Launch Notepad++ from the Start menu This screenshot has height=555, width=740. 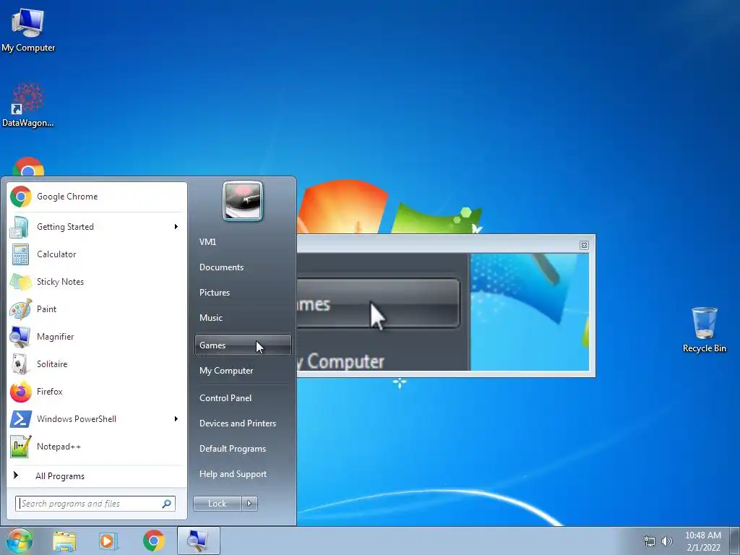pos(97,447)
